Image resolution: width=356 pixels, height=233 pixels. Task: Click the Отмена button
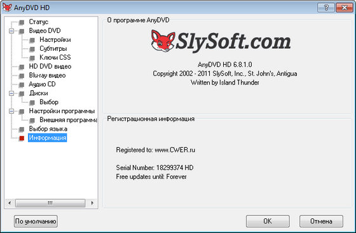point(321,221)
